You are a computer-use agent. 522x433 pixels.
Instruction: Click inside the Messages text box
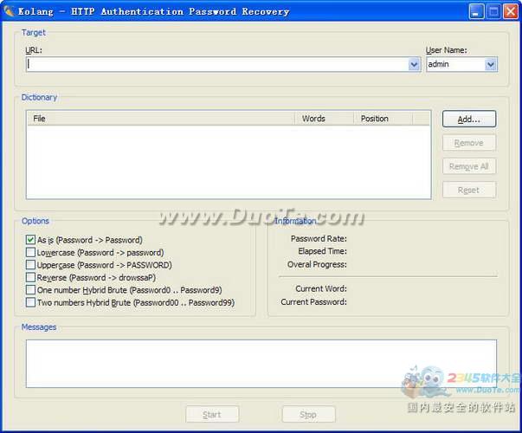[261, 364]
